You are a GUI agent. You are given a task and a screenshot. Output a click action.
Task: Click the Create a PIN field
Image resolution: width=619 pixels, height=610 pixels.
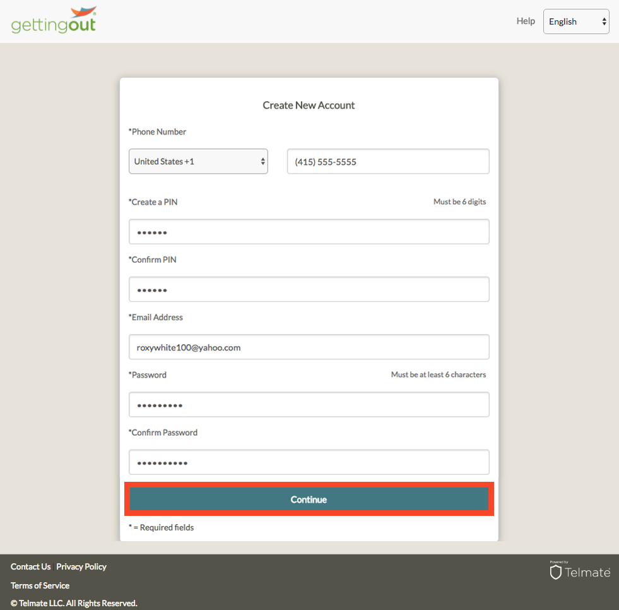coord(309,232)
